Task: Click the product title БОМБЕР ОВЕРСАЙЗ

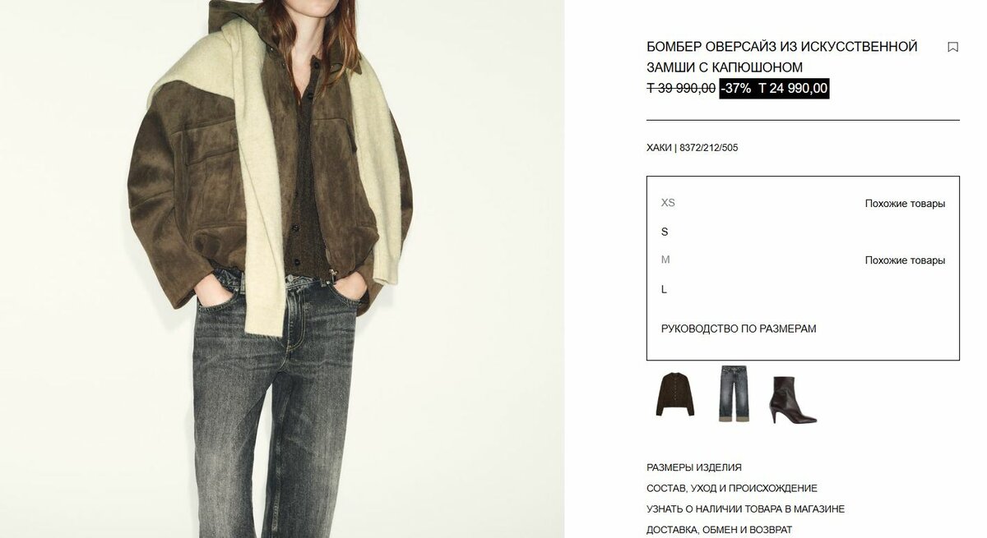Action: tap(782, 57)
